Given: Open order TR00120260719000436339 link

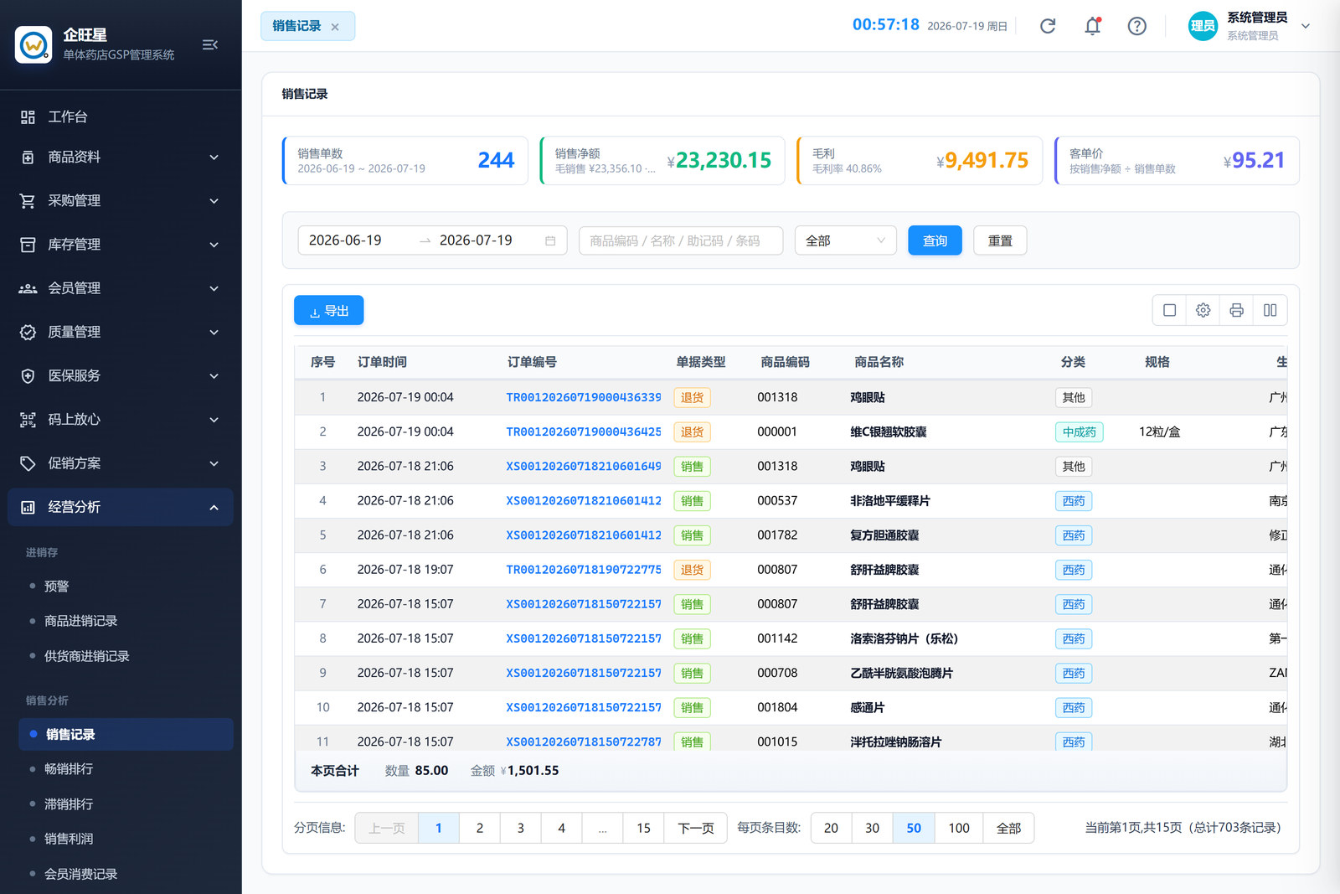Looking at the screenshot, I should point(584,397).
